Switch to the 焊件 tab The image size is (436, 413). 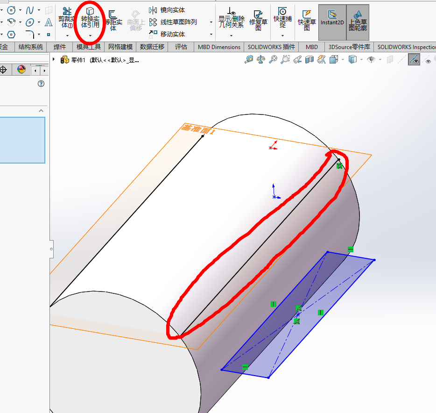[59, 47]
